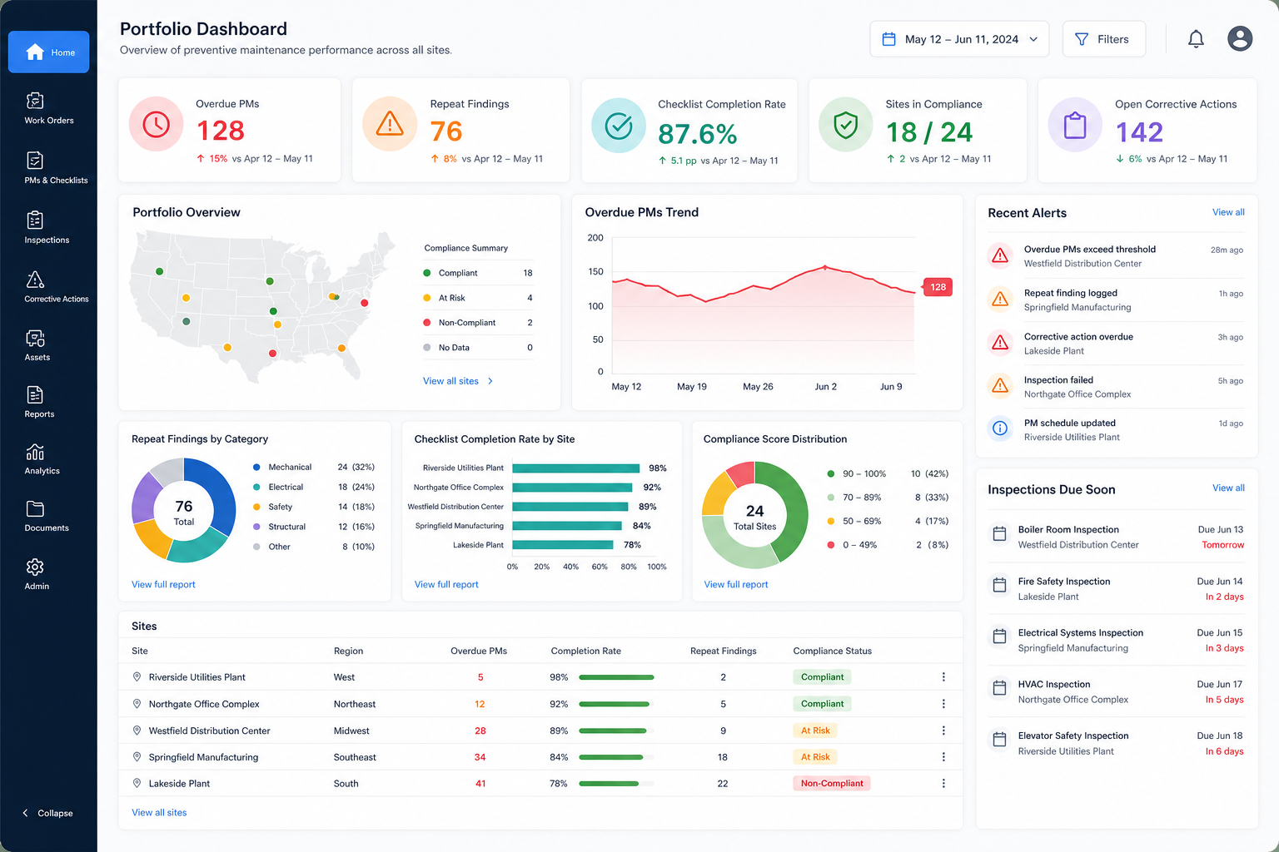1279x852 pixels.
Task: Click the Checklist Completion Rate checkmark icon
Action: (618, 126)
